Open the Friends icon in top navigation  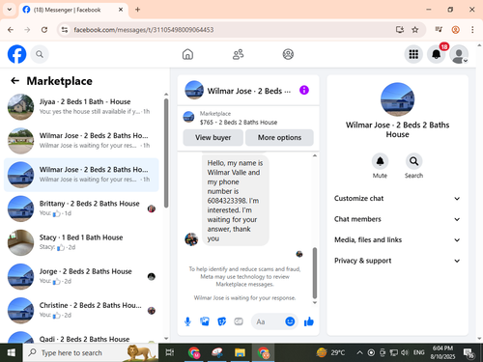(238, 54)
